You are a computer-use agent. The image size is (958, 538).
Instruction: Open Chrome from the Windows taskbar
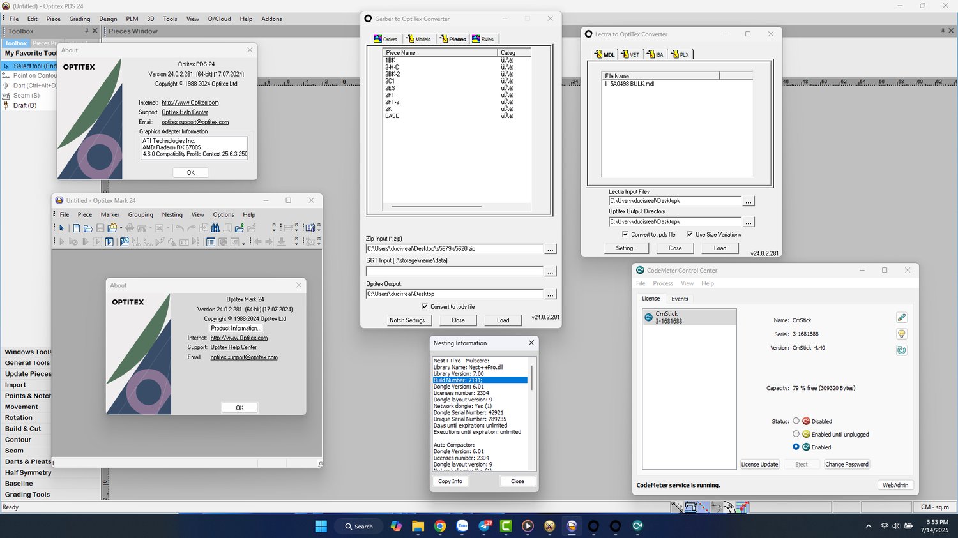tap(440, 527)
